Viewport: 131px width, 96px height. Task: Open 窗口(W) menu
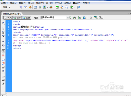tap(77, 3)
